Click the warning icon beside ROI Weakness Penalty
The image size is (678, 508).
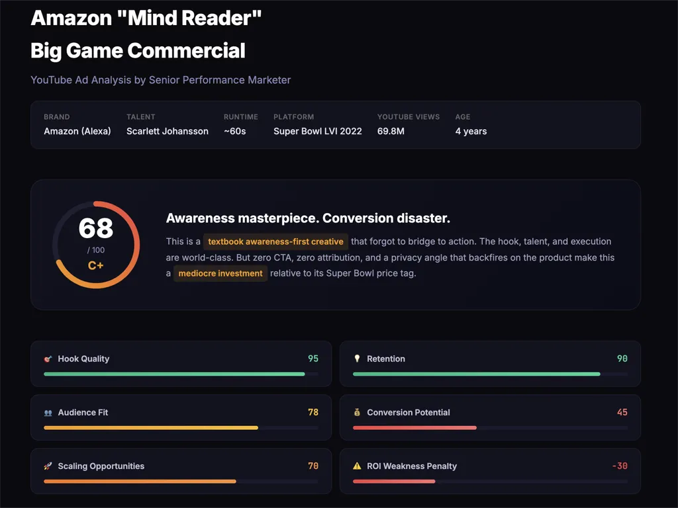[357, 466]
